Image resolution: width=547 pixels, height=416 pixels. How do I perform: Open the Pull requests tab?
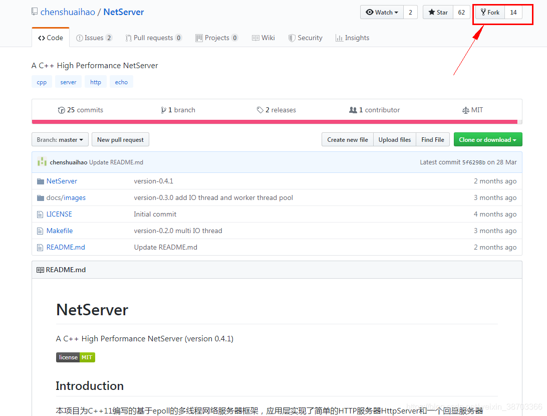153,38
